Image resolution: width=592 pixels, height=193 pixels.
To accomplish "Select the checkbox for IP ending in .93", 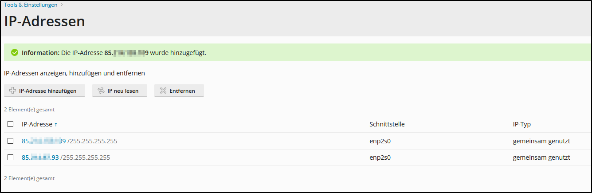I will (x=11, y=158).
